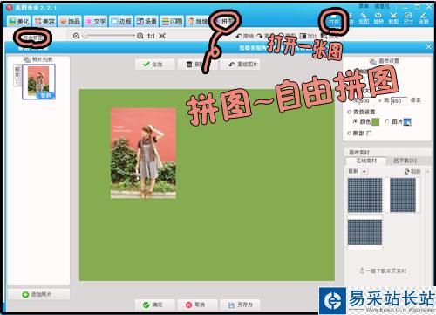Click the 自由拼图 button
Image resolution: width=436 pixels, height=315 pixels.
point(33,38)
